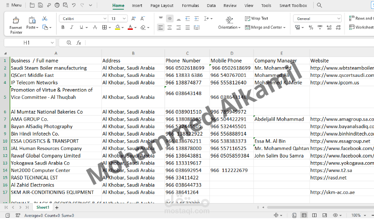Click the Format Painter button
Image resolution: width=374 pixels, height=219 pixels.
pos(16,25)
